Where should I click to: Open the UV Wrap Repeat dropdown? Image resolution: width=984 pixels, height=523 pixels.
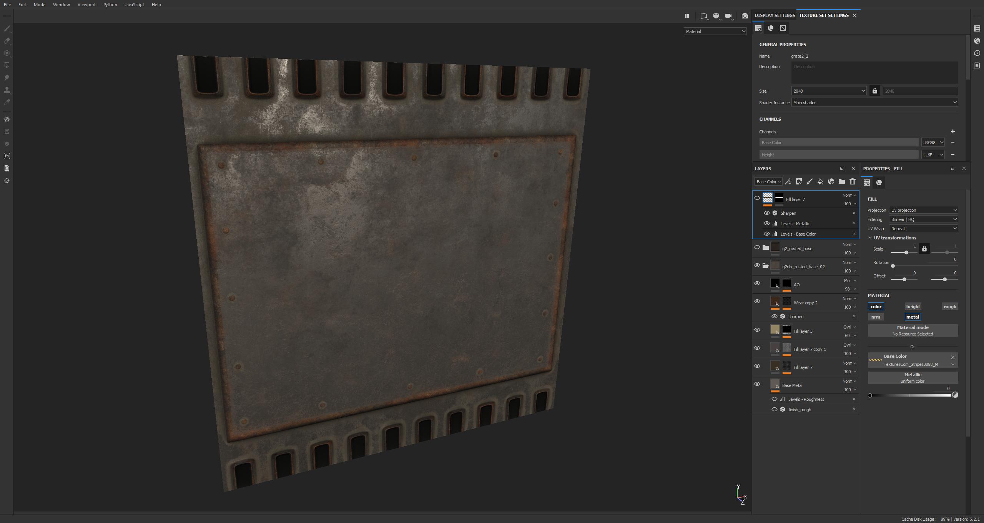923,229
